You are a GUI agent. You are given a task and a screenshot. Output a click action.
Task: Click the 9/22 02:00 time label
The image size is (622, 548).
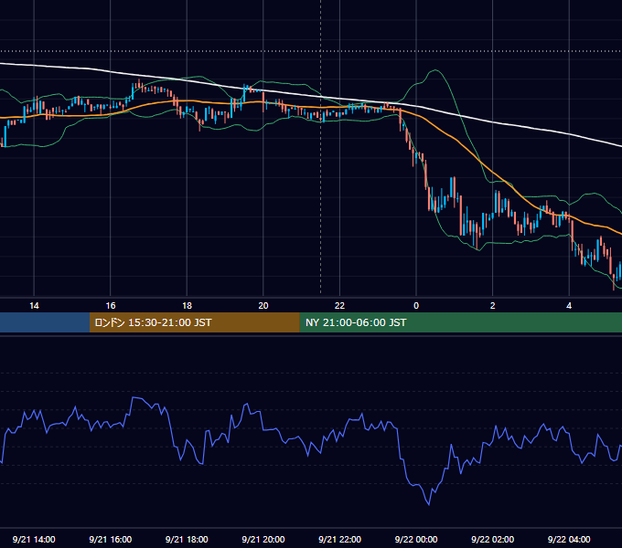click(x=492, y=539)
